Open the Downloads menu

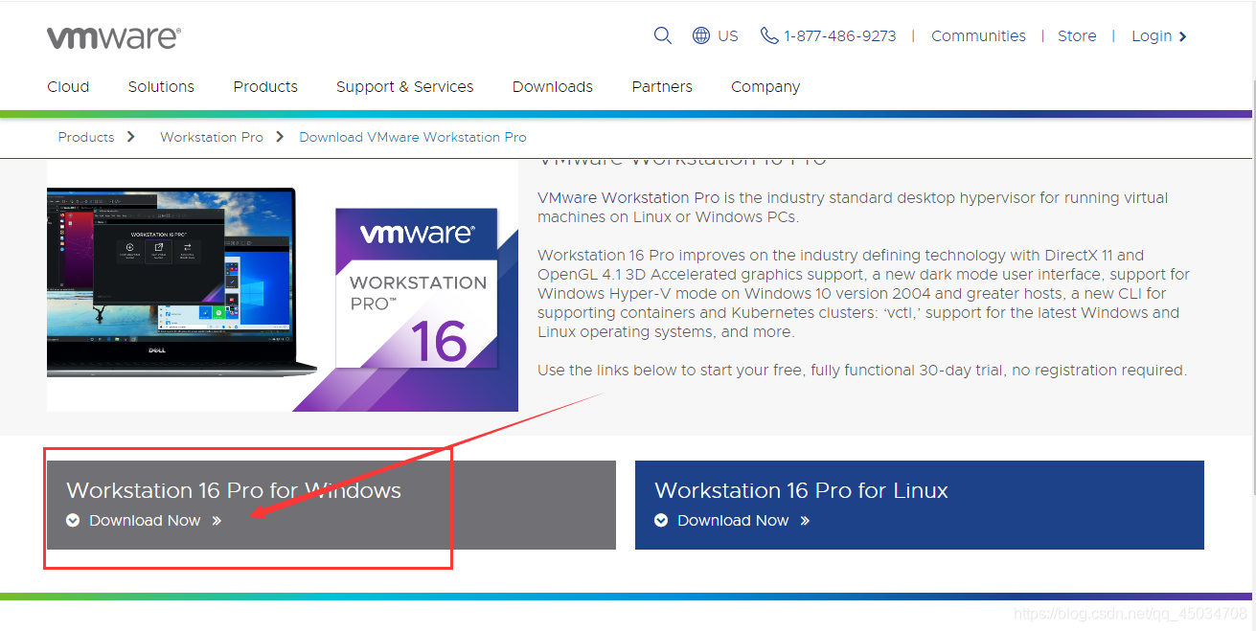pos(553,86)
